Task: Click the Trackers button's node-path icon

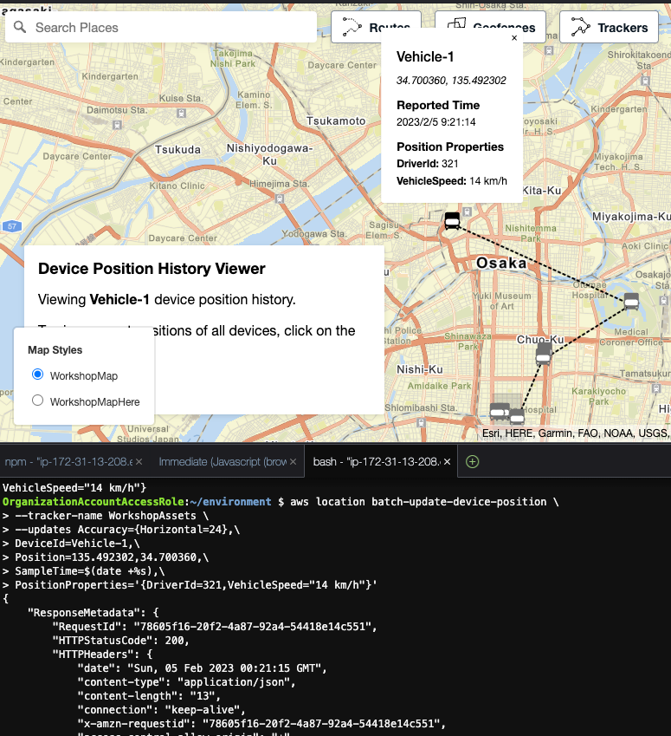Action: pos(580,27)
